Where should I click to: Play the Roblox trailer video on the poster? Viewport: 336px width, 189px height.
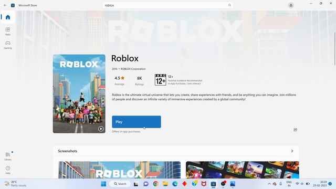click(x=101, y=129)
